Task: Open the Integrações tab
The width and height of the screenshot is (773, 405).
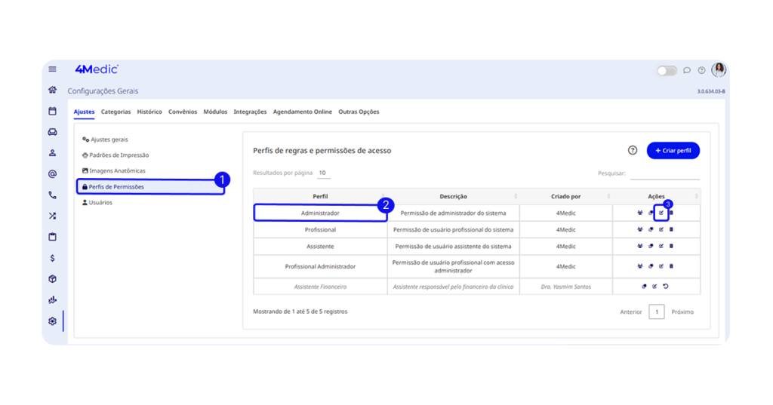Action: [x=250, y=112]
